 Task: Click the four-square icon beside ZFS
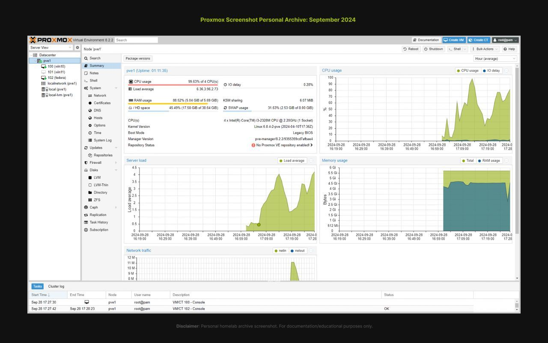point(90,200)
